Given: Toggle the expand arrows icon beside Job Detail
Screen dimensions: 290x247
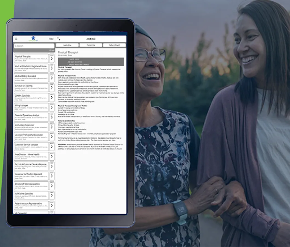Looking at the screenshot, I should (x=59, y=39).
